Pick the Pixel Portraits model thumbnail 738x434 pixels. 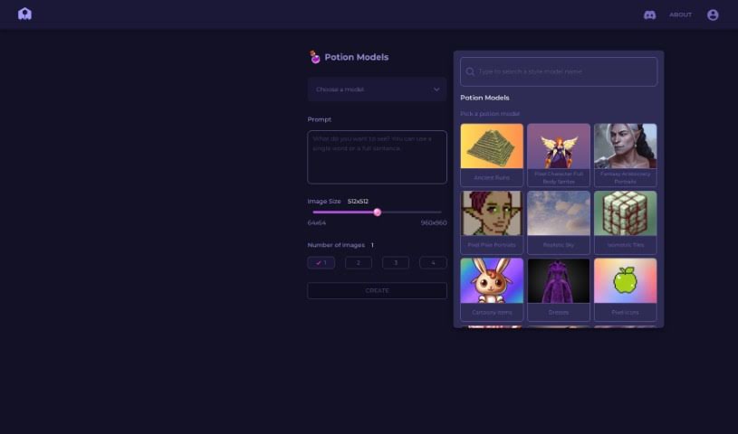coord(492,222)
